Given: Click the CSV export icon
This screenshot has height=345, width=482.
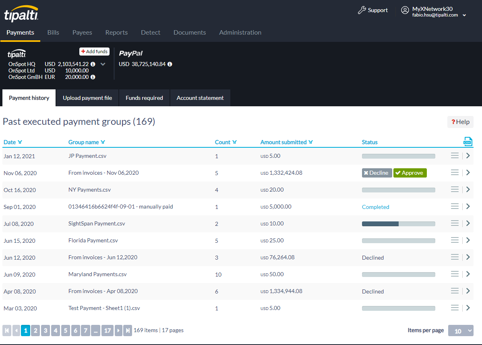Looking at the screenshot, I should pos(467,142).
